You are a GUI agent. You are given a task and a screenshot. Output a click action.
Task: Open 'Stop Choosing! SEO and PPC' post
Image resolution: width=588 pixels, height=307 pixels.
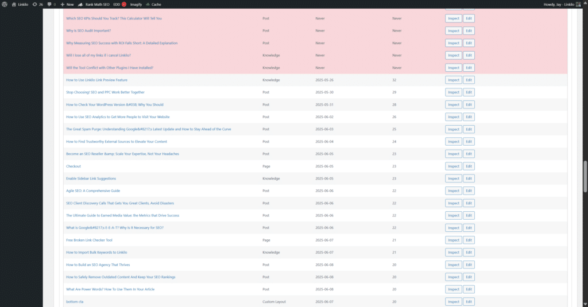[x=106, y=92]
